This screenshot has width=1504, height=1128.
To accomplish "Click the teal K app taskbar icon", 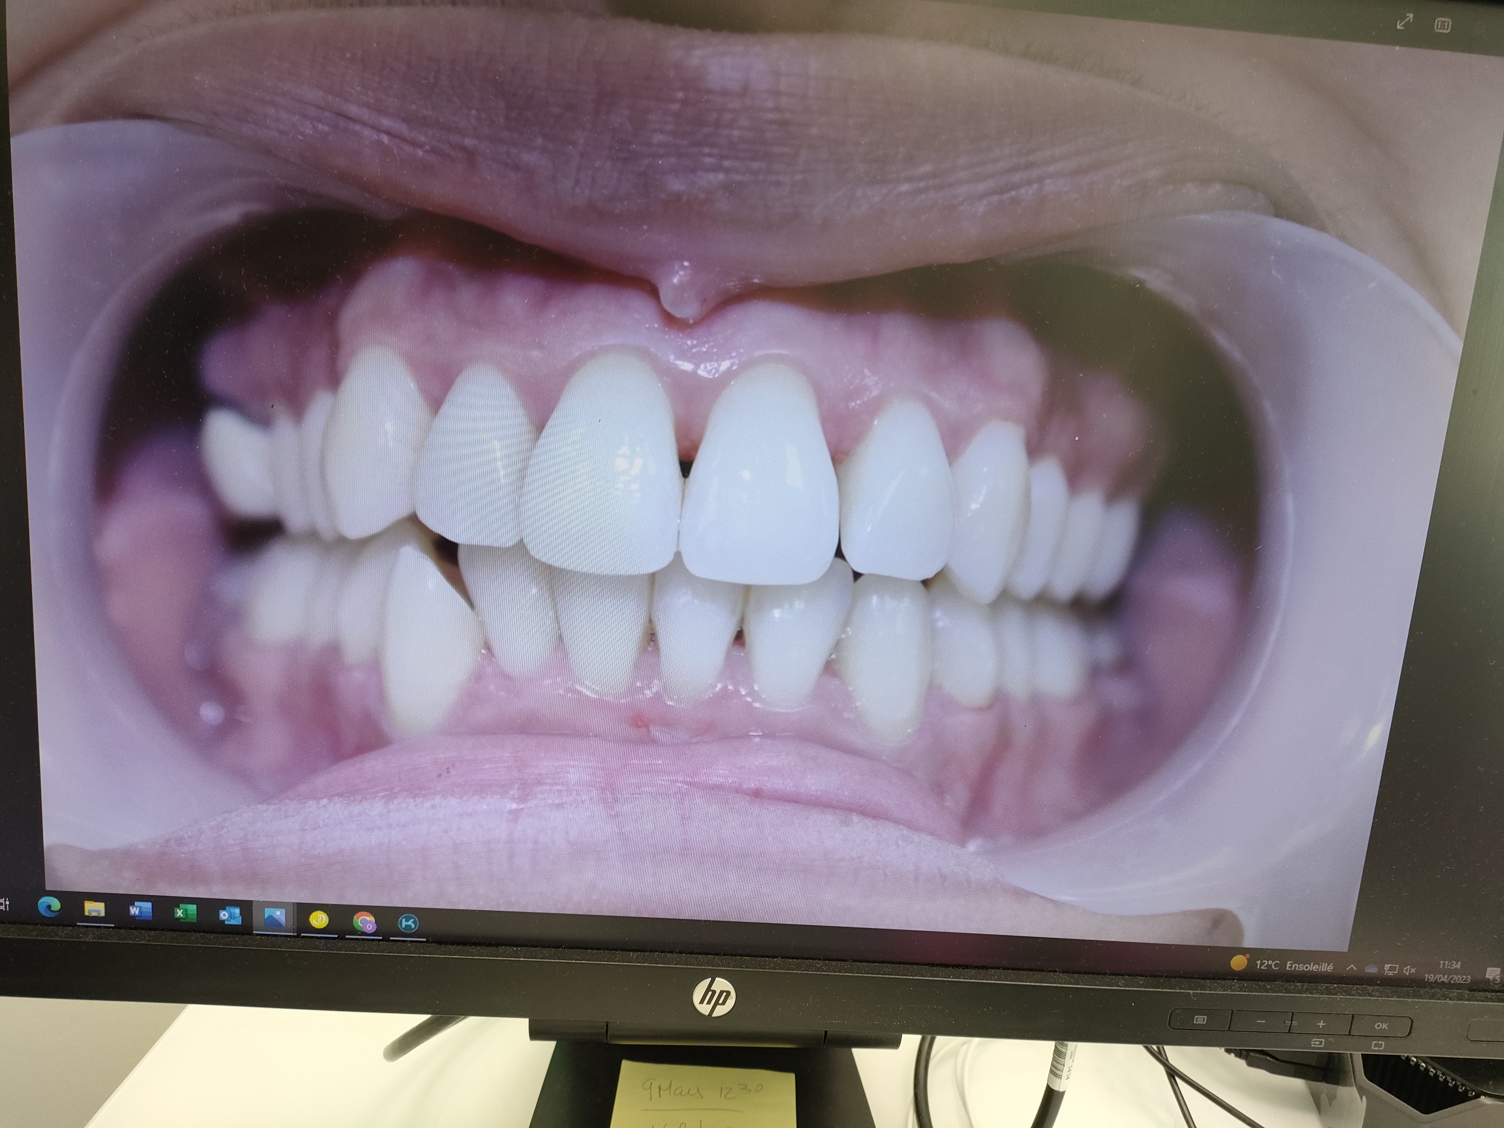I will [x=408, y=923].
